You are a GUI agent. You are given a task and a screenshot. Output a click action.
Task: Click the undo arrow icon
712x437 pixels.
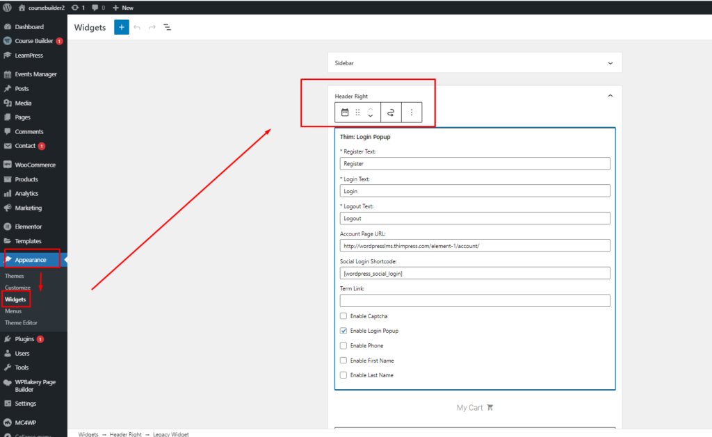click(137, 27)
